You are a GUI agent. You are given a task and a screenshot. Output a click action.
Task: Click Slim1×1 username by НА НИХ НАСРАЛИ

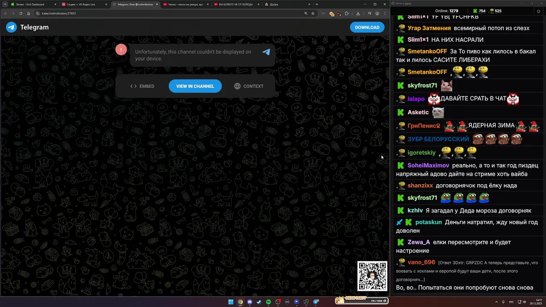(418, 40)
